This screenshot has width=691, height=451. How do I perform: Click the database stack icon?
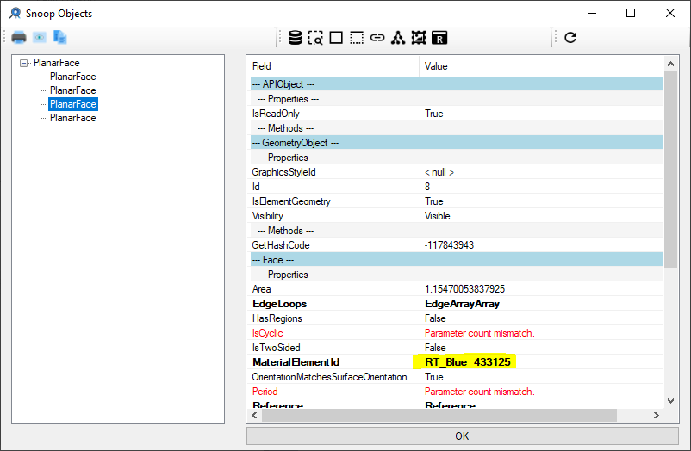coord(295,38)
